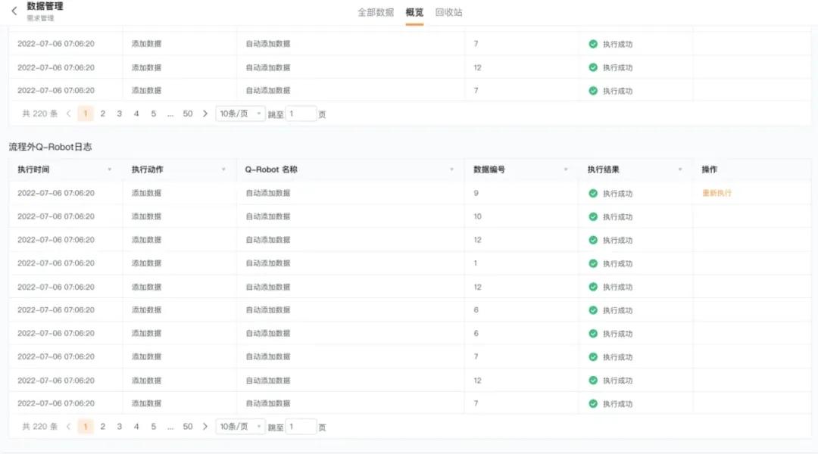
Task: Go to previous page in upper table pagination
Action: [x=68, y=113]
